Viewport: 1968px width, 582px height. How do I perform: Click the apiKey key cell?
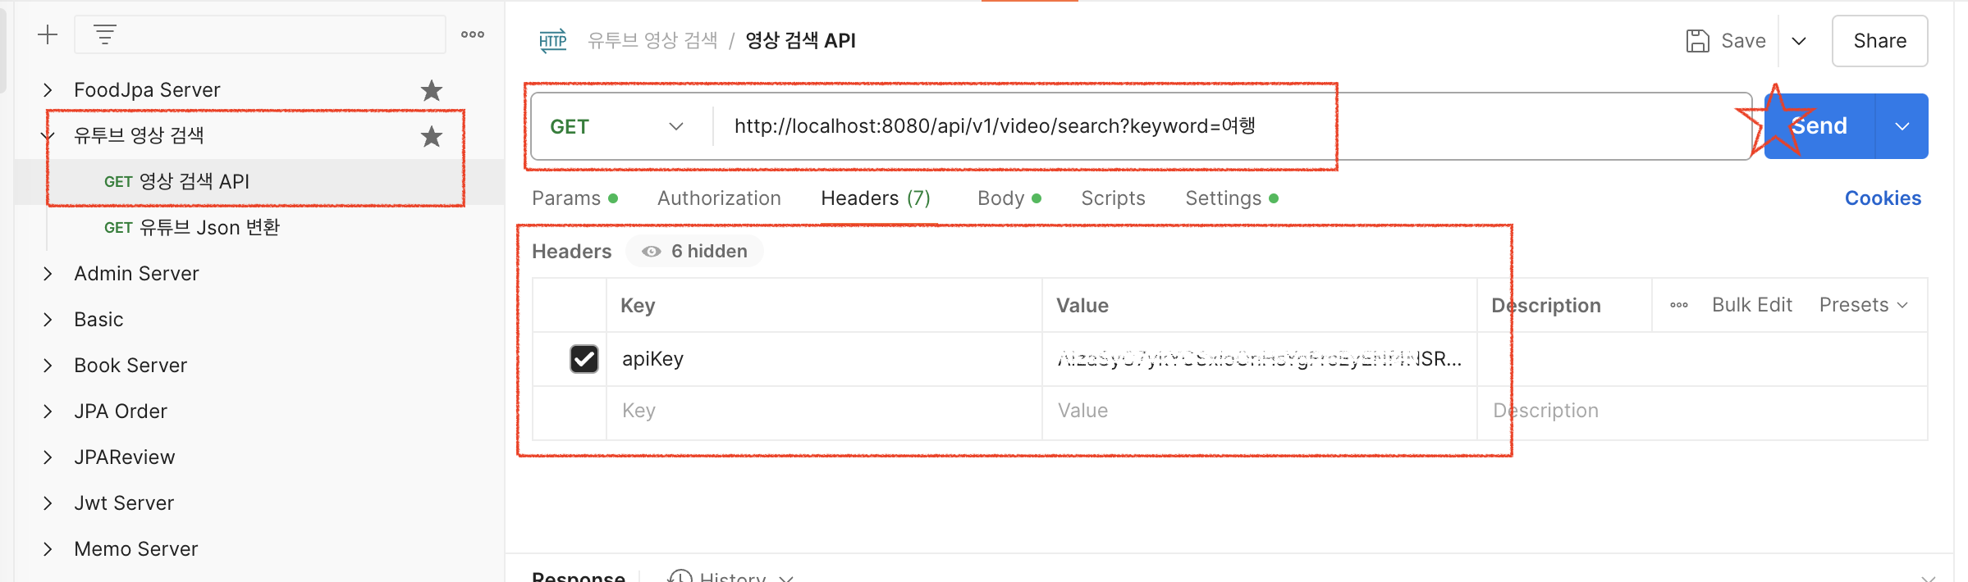coord(824,358)
